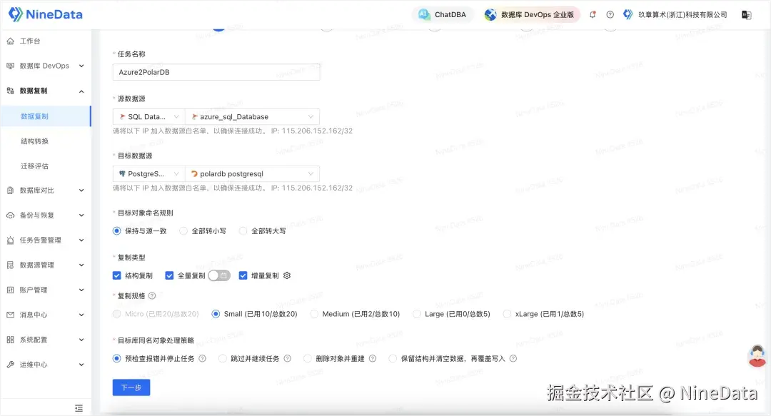
Task: Open the notification bell
Action: click(593, 14)
